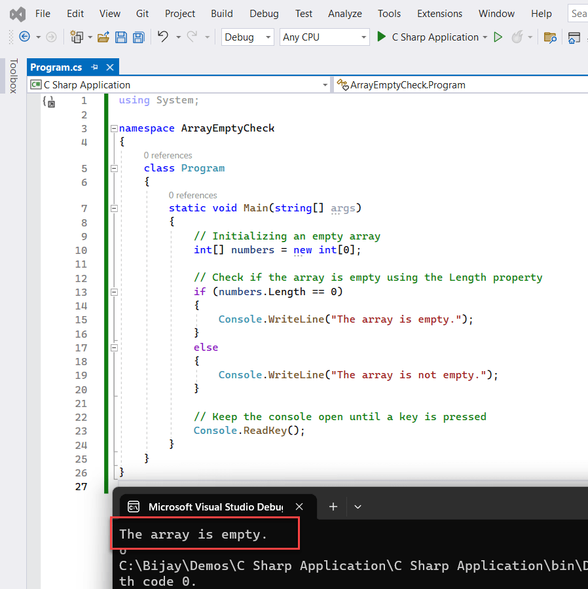Start debugging the C Sharp Application
Screen dimensions: 588x589
click(x=382, y=37)
